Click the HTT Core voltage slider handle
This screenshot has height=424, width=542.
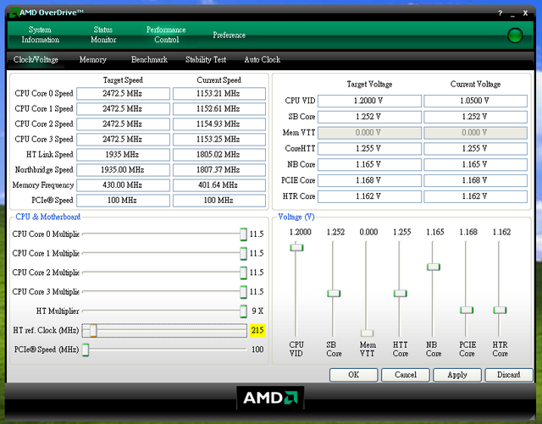(401, 294)
